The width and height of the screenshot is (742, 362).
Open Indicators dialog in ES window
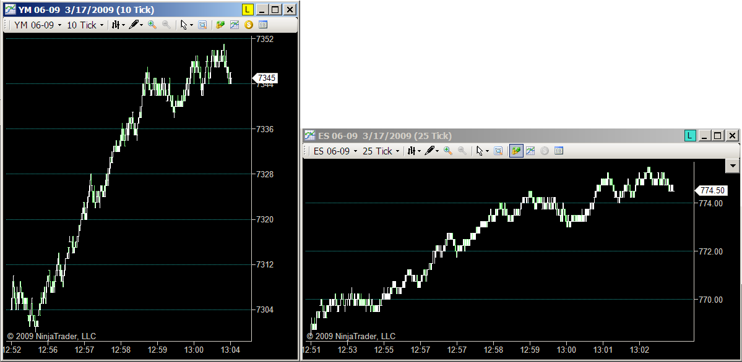530,151
